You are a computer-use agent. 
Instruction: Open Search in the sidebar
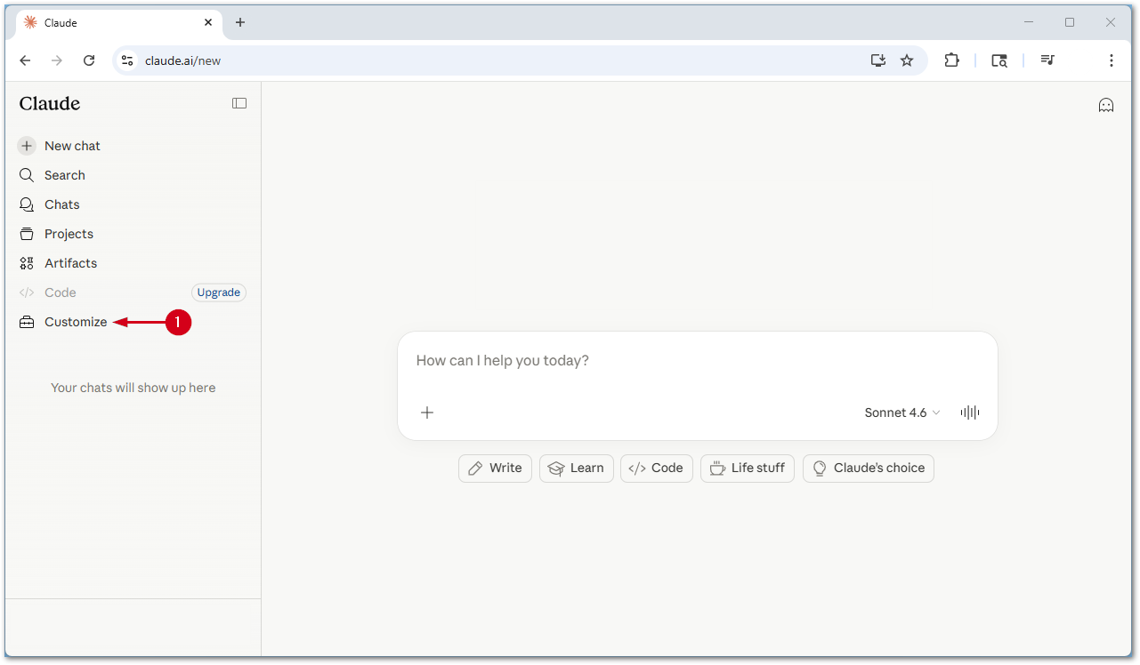tap(65, 175)
